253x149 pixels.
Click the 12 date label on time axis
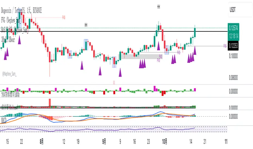pos(64,142)
